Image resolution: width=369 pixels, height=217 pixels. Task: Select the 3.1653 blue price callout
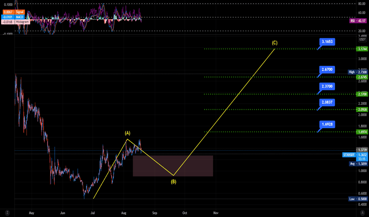point(327,42)
